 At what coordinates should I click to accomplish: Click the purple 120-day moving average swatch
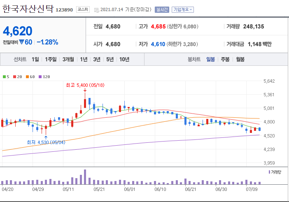click(x=40, y=77)
